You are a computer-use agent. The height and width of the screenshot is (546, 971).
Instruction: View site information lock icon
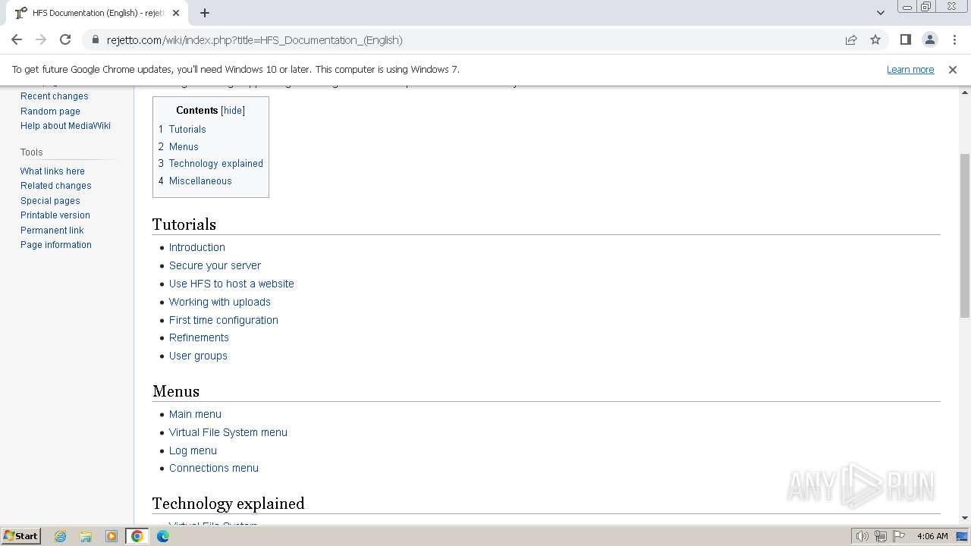tap(95, 39)
